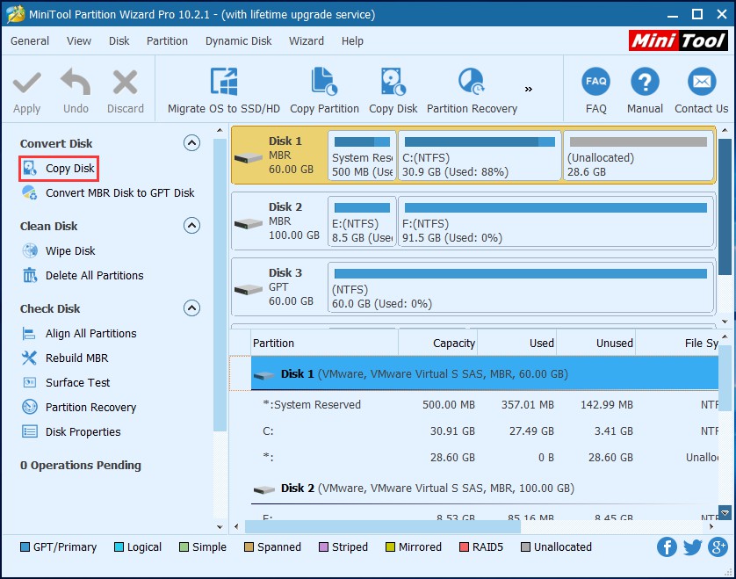736x579 pixels.
Task: Click disk map vertical scrollbar thumb
Action: tap(725, 206)
